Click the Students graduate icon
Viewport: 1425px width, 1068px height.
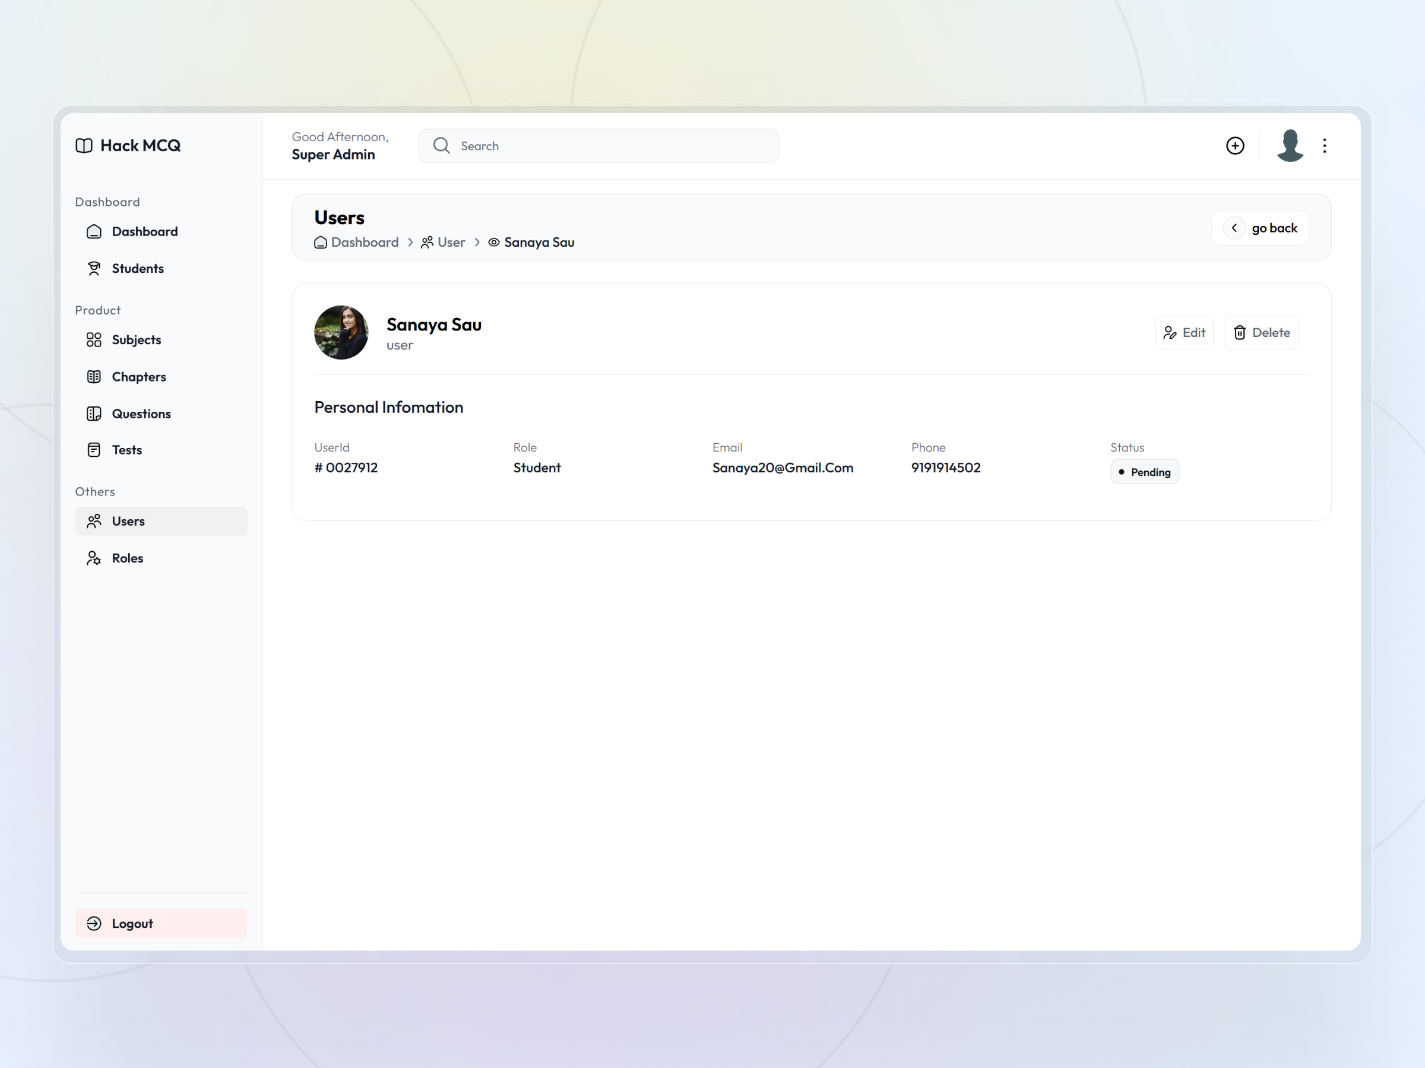94,268
